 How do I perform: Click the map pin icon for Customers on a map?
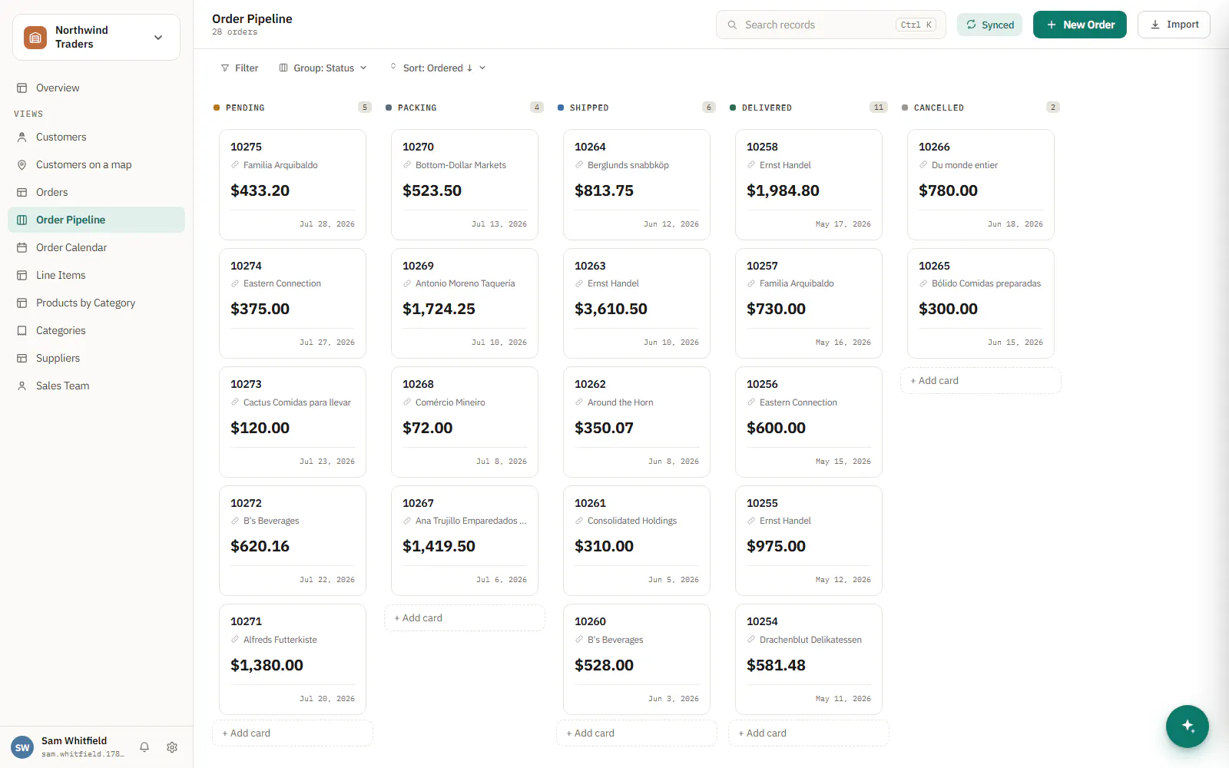coord(22,164)
